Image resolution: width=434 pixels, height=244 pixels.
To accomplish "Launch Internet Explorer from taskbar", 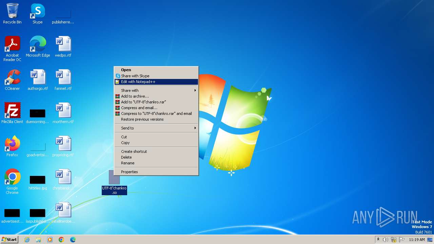I will [27, 240].
